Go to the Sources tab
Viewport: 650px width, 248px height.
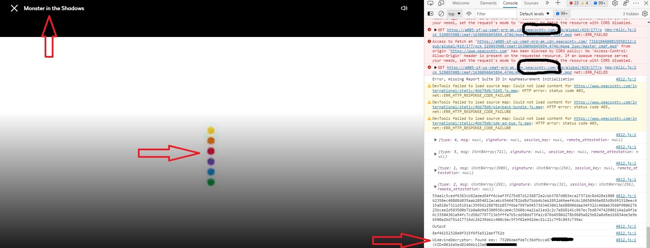coord(531,3)
